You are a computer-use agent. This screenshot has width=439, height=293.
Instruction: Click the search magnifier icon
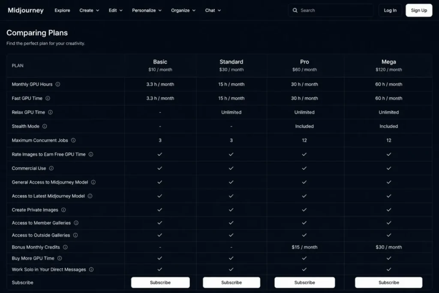tap(295, 10)
